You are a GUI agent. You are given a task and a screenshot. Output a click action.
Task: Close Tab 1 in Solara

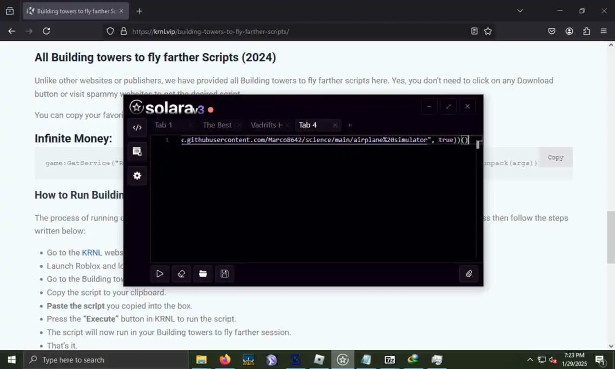click(191, 125)
